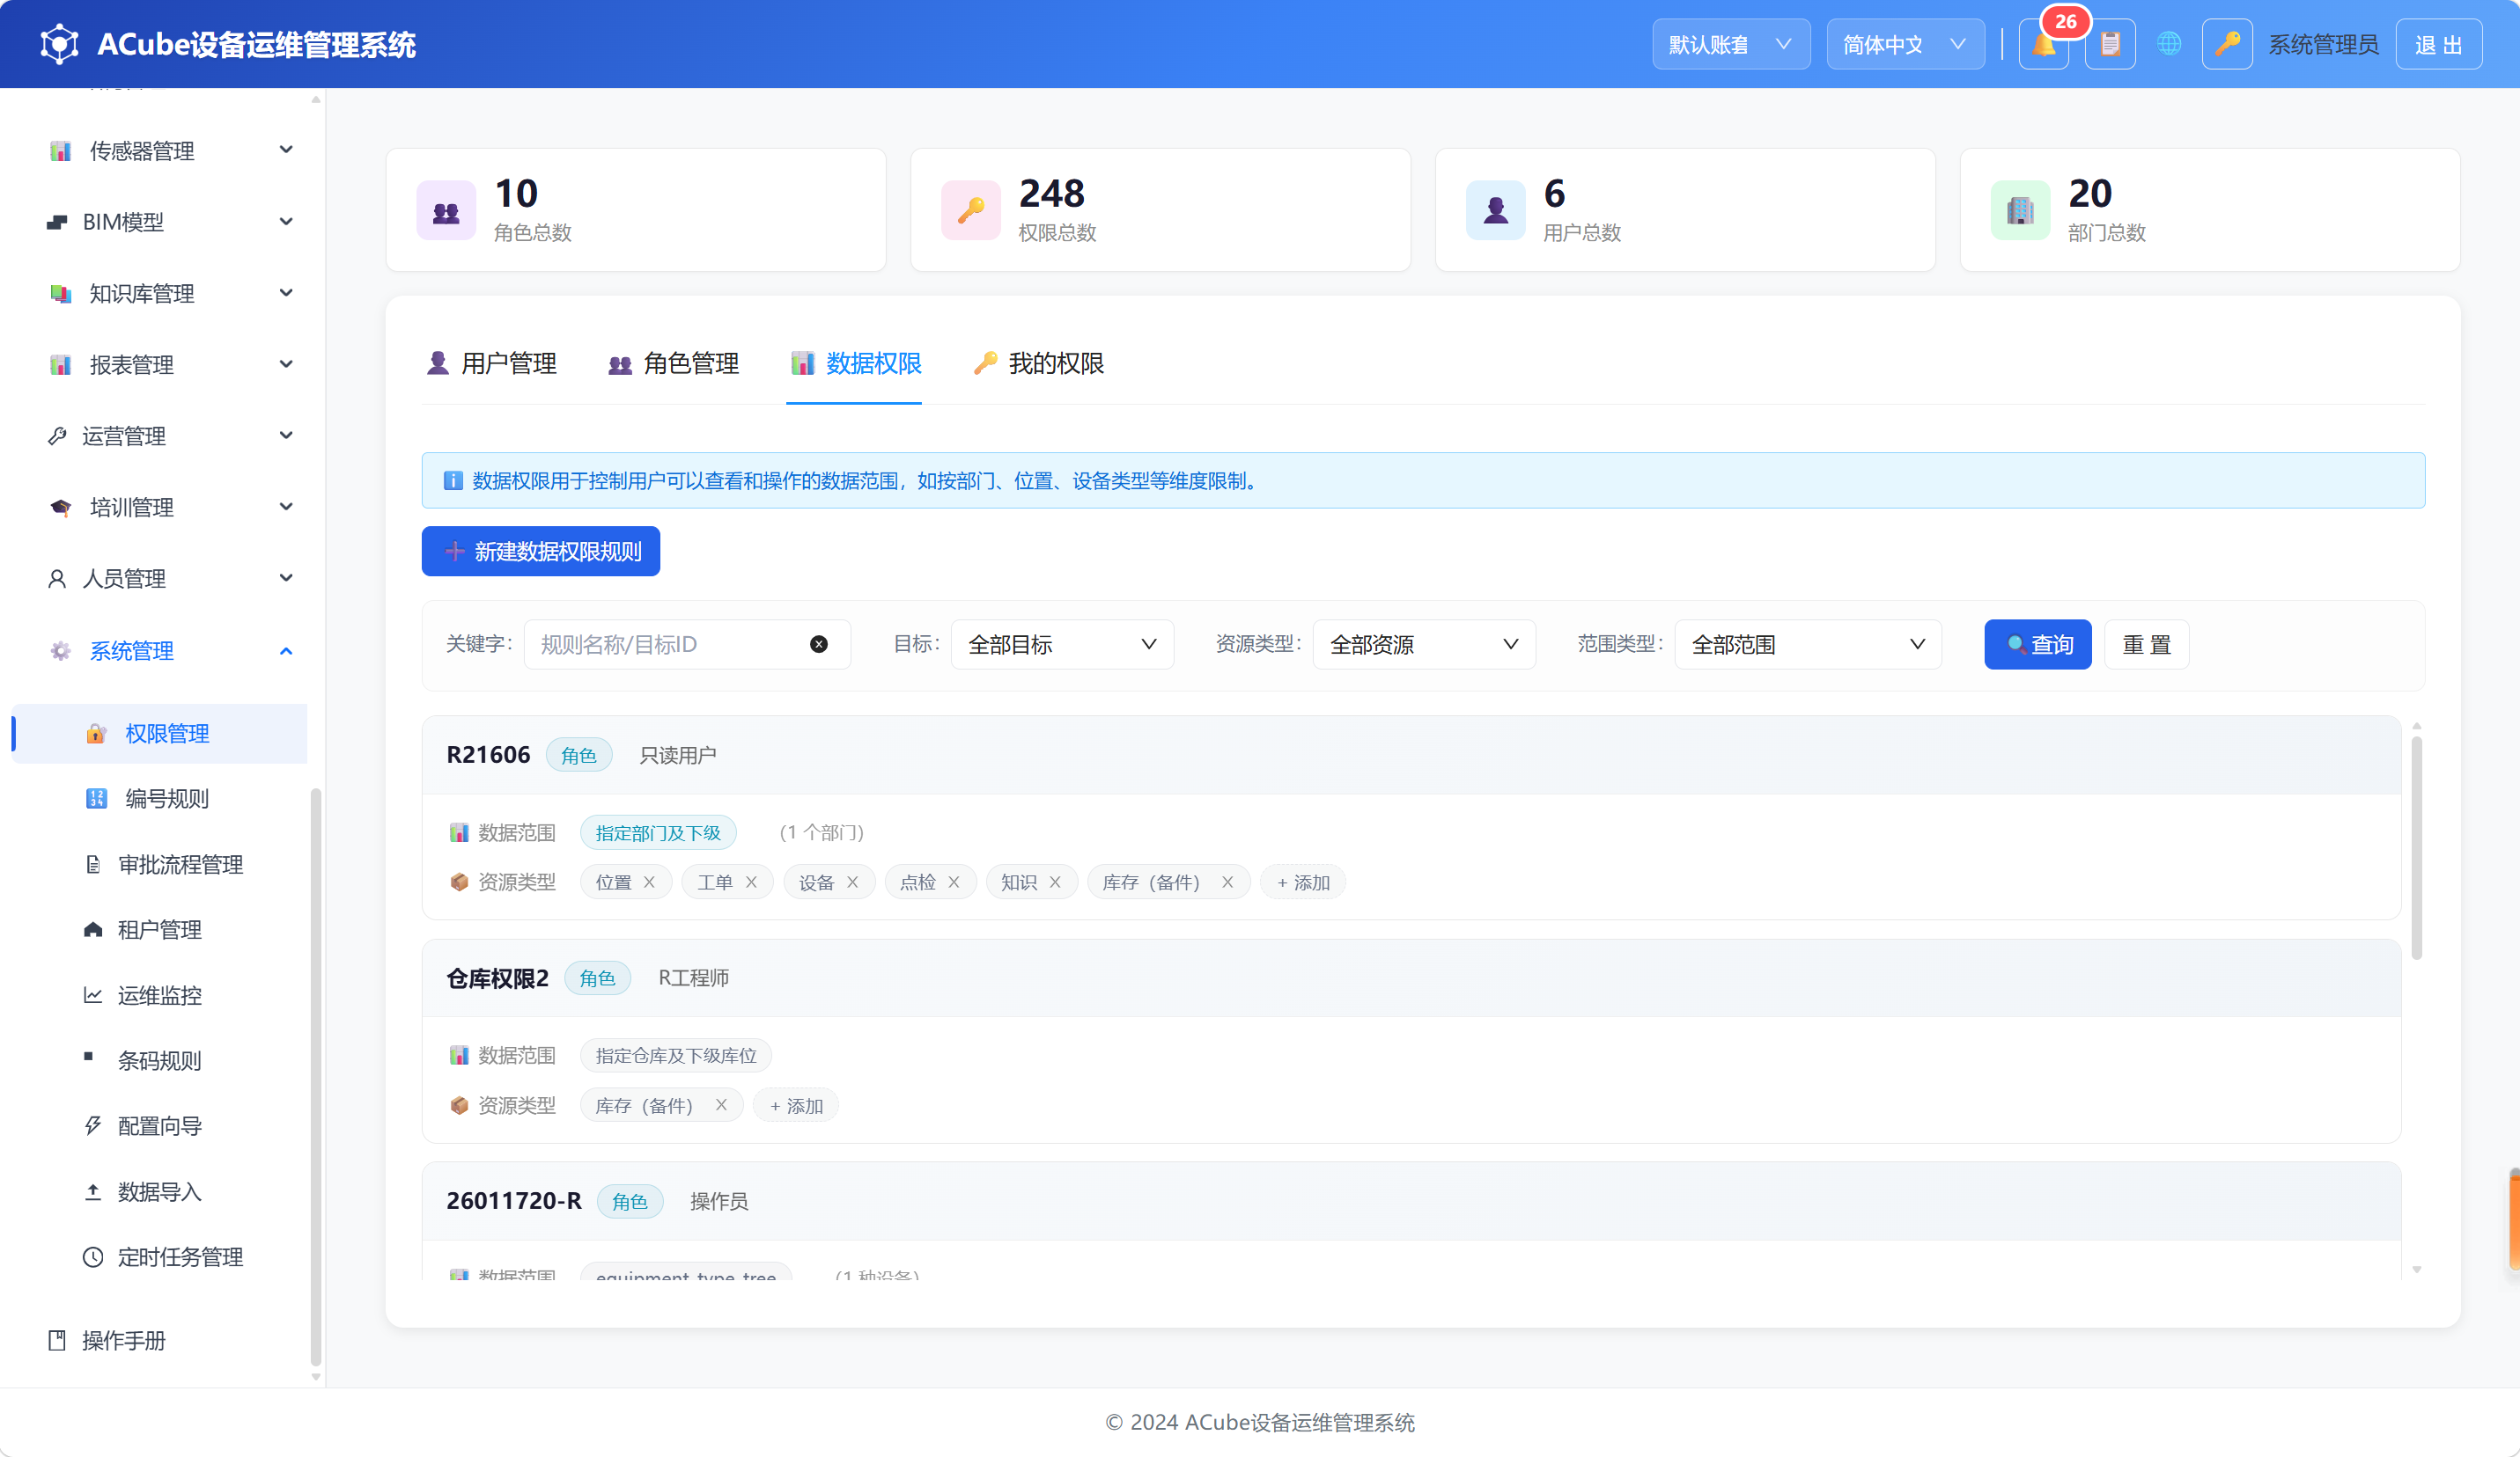Switch to the 我的权限 tab
The height and width of the screenshot is (1457, 2520).
(x=1039, y=363)
